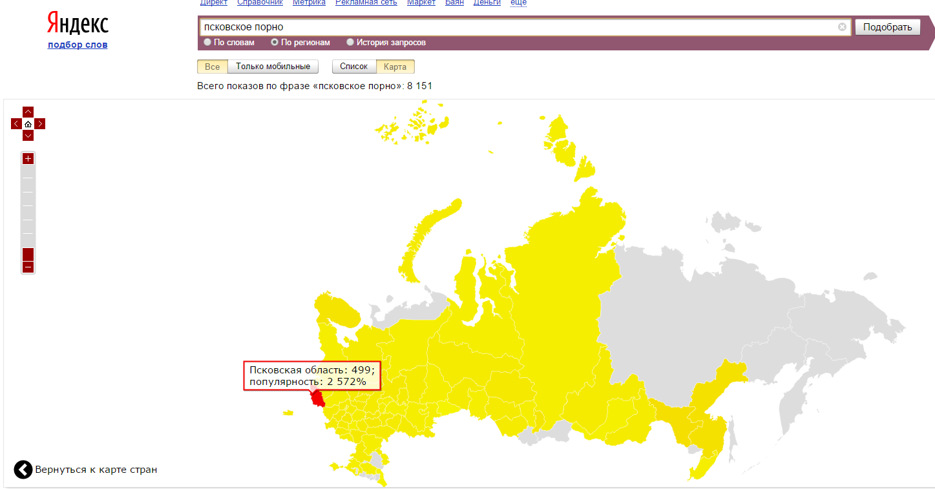Viewport: 935px width, 489px height.
Task: Open the Справочник link at top
Action: pos(260,3)
